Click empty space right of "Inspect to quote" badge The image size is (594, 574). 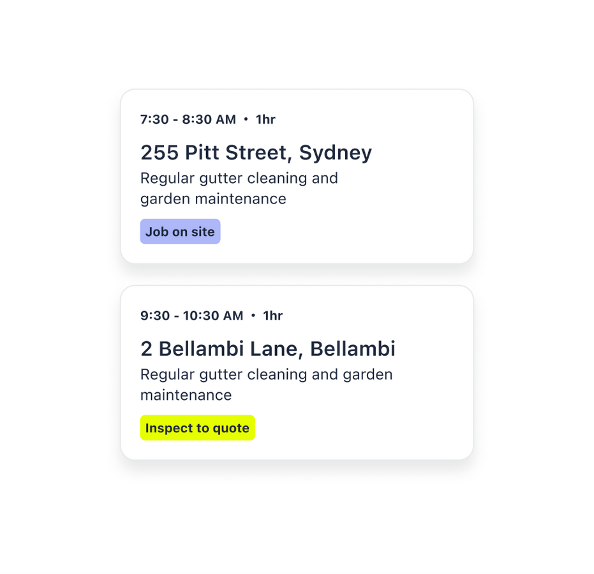tap(364, 428)
